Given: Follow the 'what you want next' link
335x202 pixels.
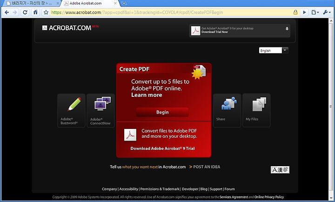Looking at the screenshot, I should 140,167.
